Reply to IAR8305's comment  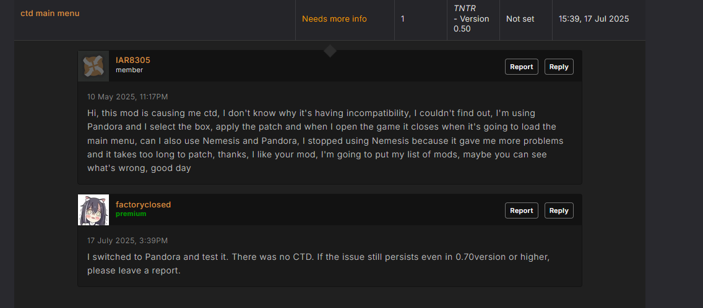(x=558, y=67)
